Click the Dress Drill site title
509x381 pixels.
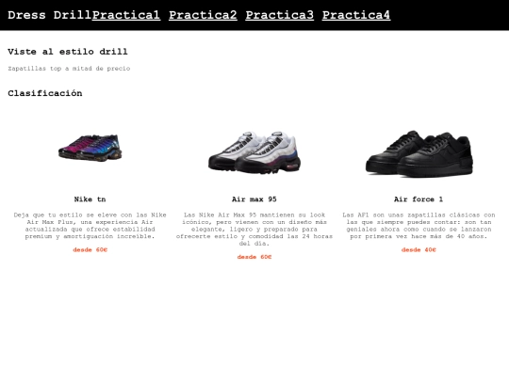click(x=49, y=15)
